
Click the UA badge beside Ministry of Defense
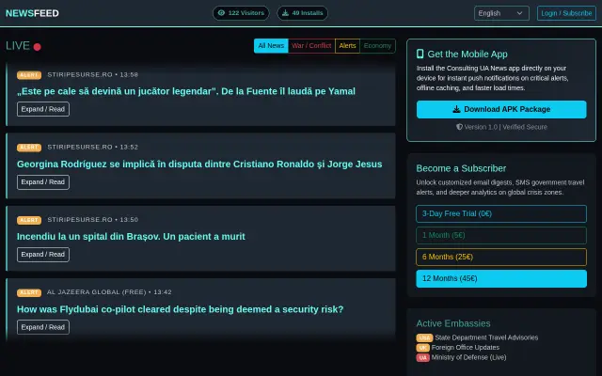(x=422, y=357)
